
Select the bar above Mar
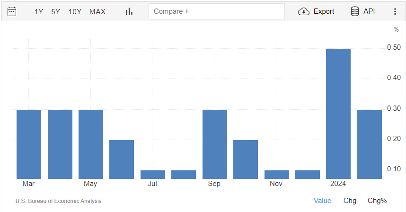(29, 144)
